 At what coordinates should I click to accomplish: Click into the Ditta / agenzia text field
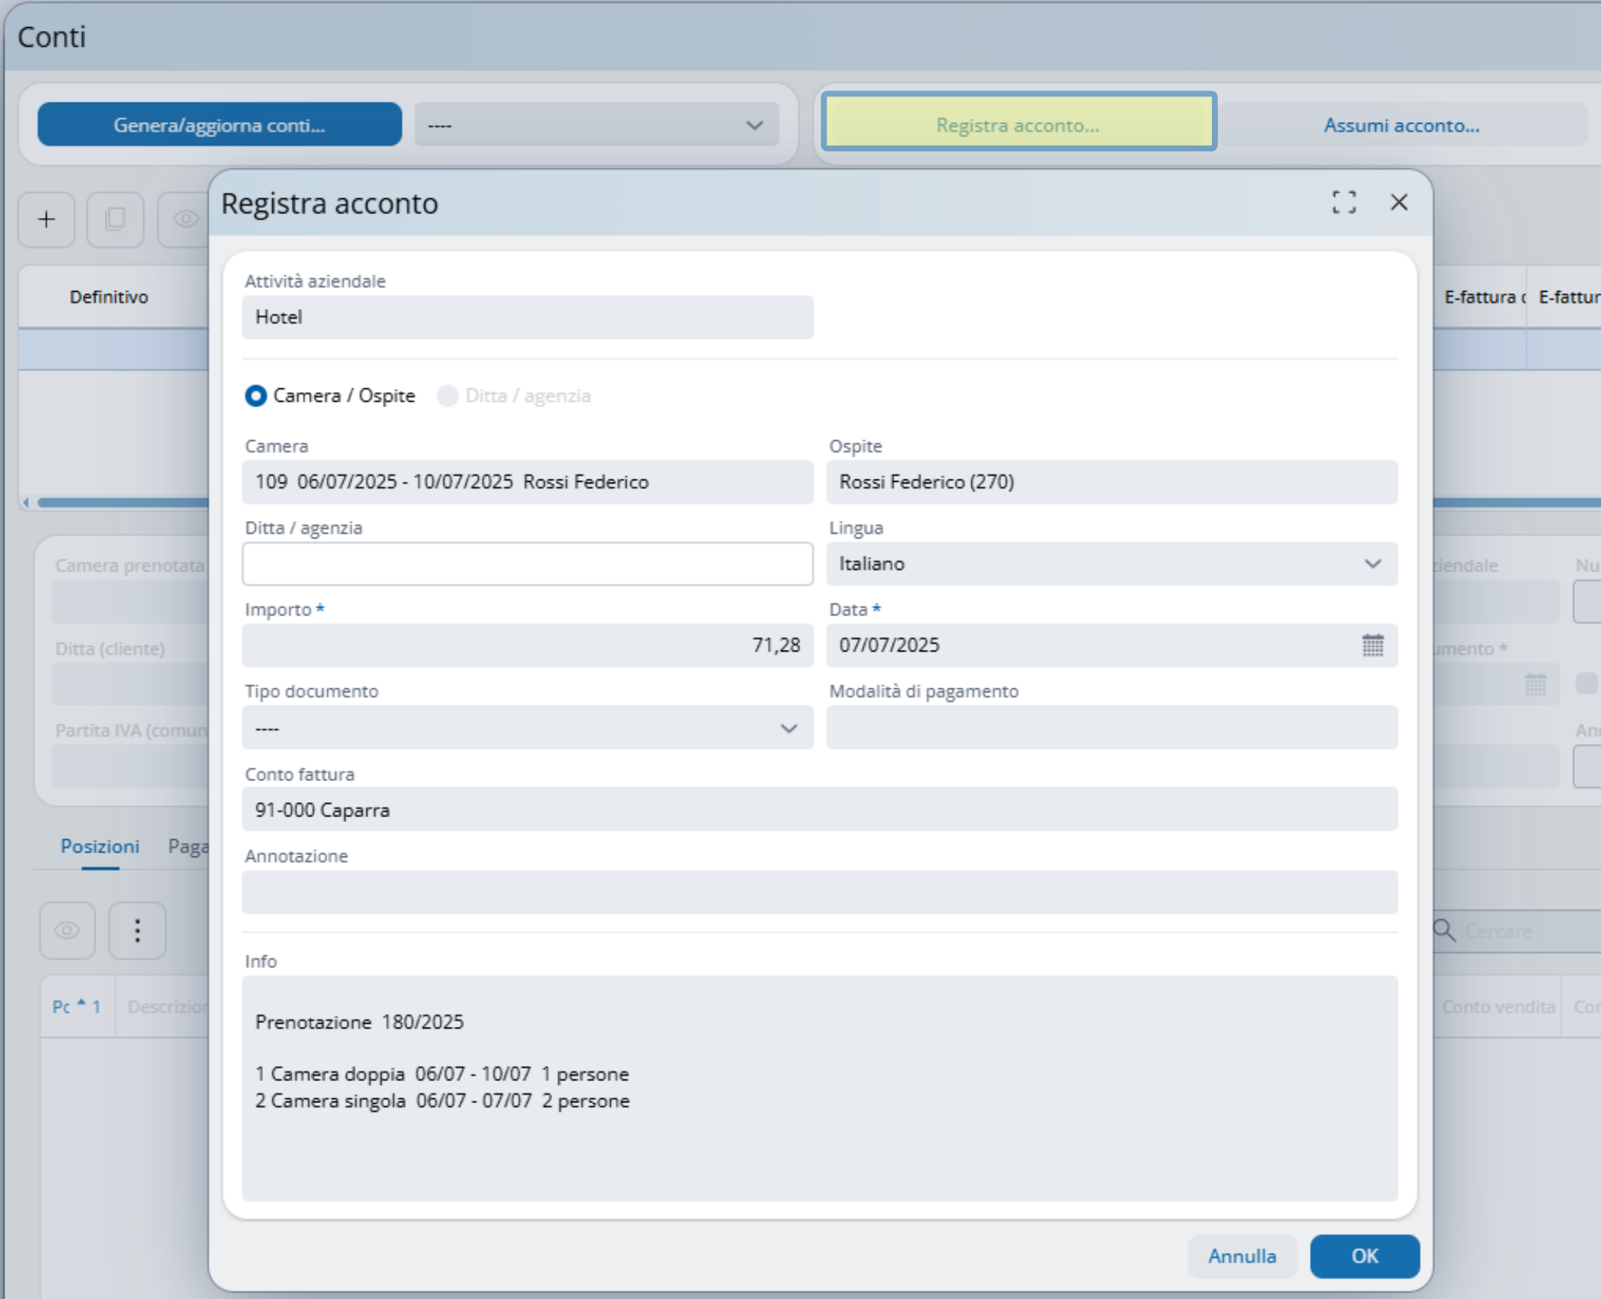pos(527,564)
